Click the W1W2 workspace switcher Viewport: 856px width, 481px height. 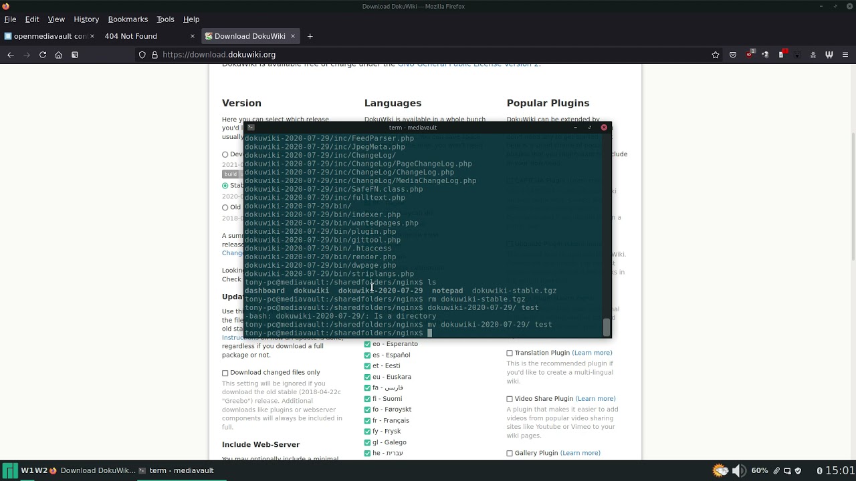pos(33,470)
